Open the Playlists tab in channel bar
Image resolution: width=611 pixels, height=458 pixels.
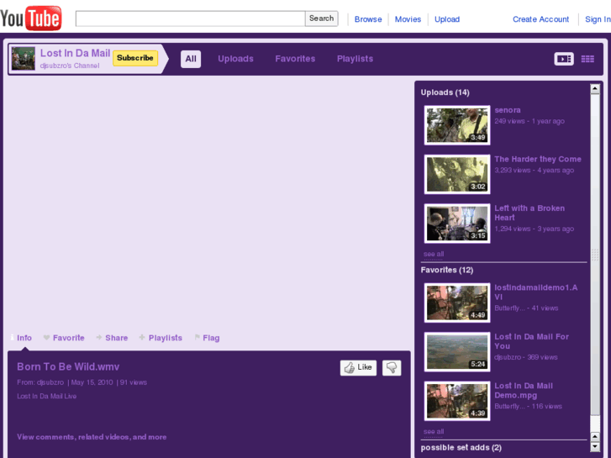click(355, 59)
